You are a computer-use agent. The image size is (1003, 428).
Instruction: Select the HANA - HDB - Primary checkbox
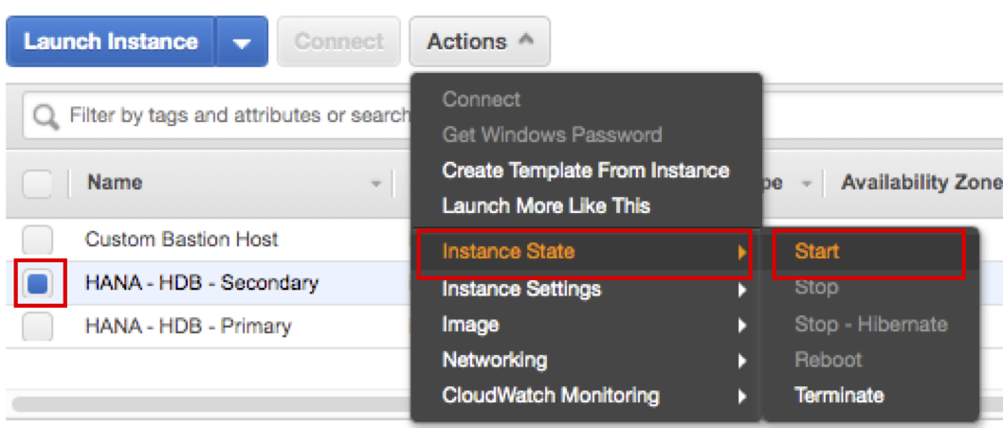click(x=37, y=327)
